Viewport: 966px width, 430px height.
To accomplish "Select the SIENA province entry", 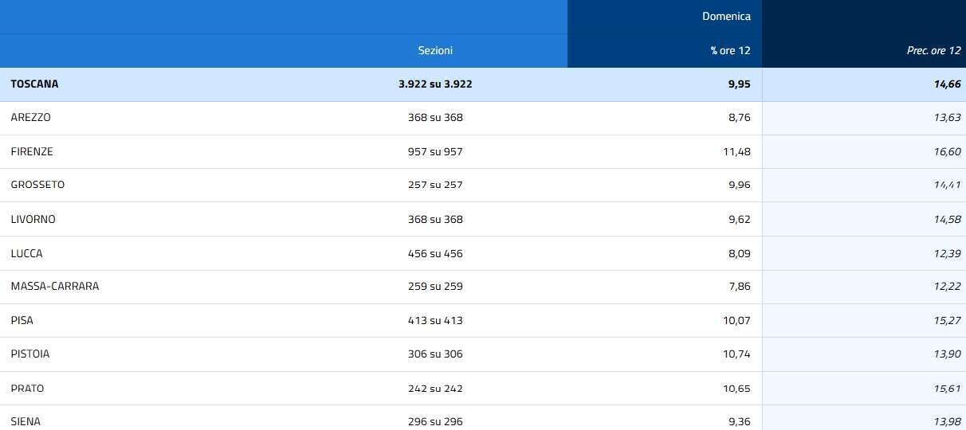I will click(26, 421).
